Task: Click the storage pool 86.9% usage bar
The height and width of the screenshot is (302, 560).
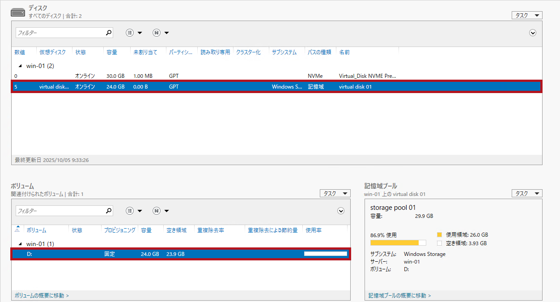Action: point(398,243)
